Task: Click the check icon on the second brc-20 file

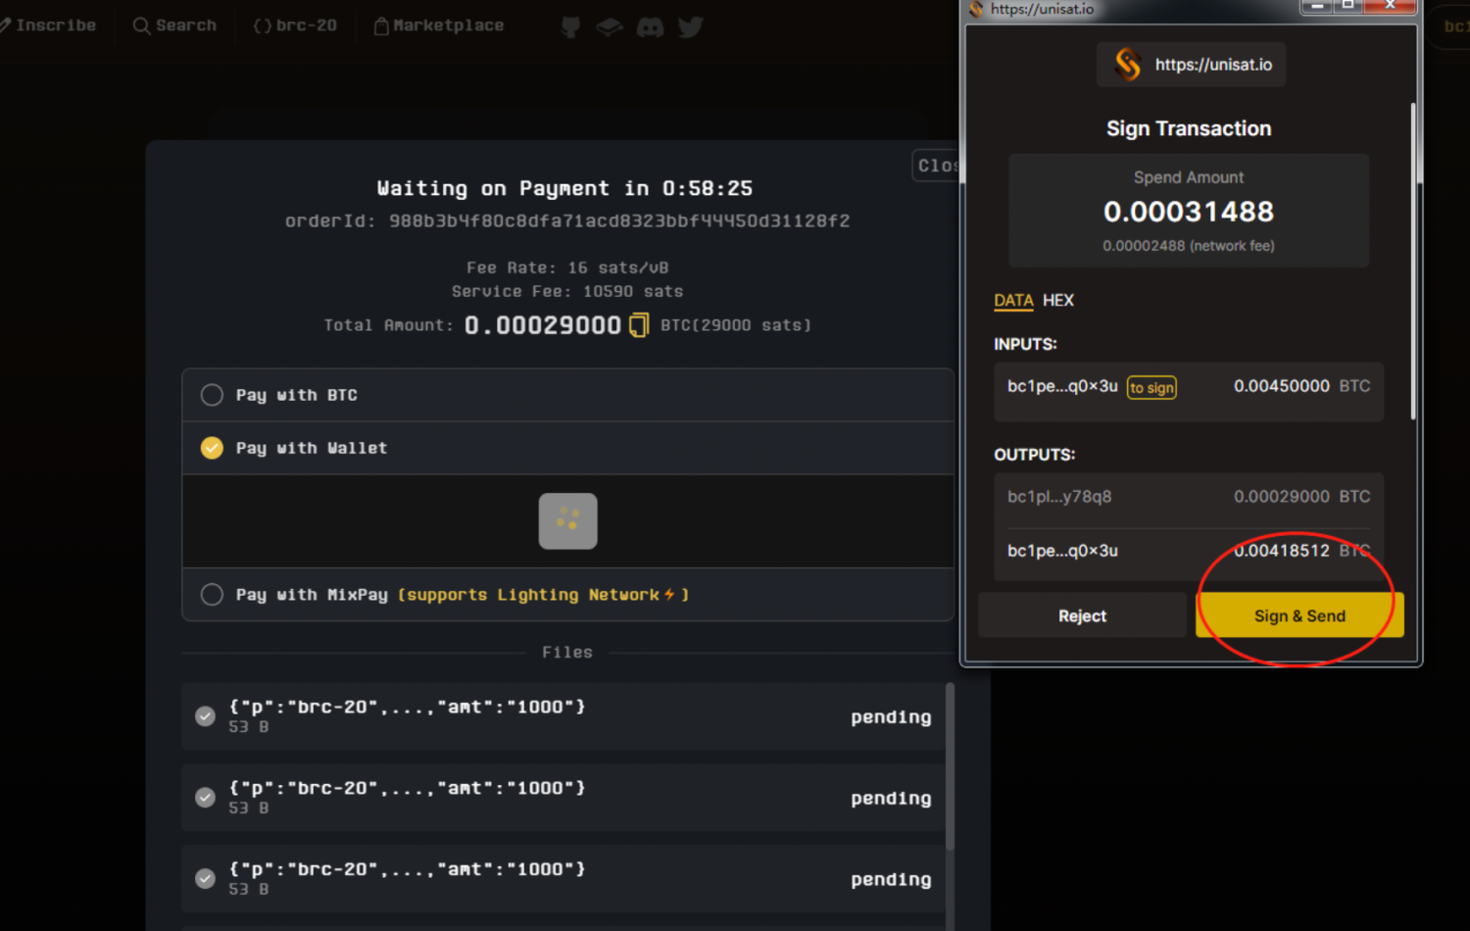Action: click(205, 797)
